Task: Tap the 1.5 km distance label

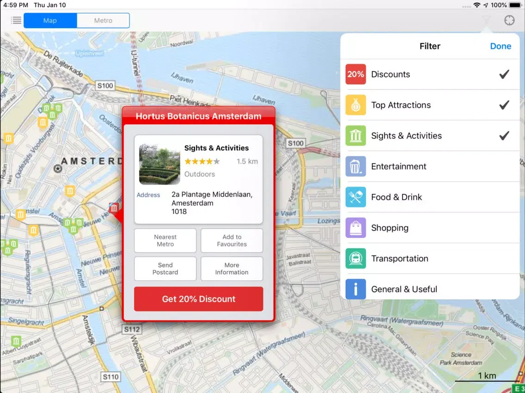Action: point(247,161)
